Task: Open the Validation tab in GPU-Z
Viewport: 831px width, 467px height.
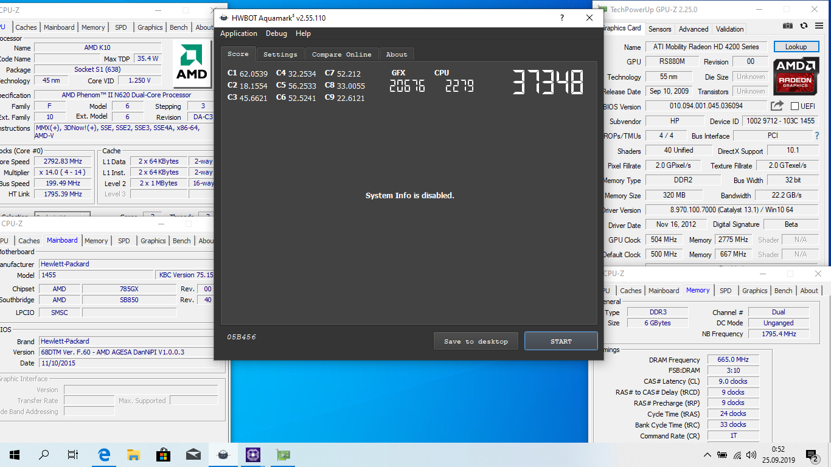Action: tap(729, 29)
